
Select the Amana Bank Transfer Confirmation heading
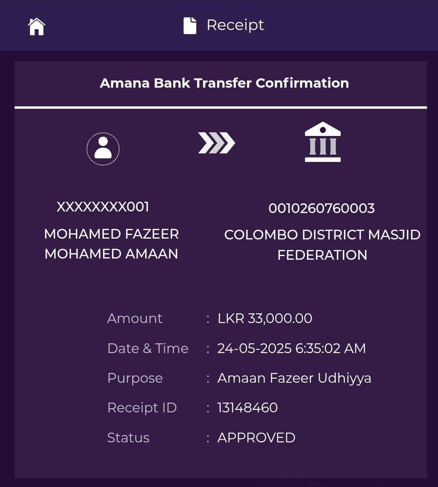(224, 83)
